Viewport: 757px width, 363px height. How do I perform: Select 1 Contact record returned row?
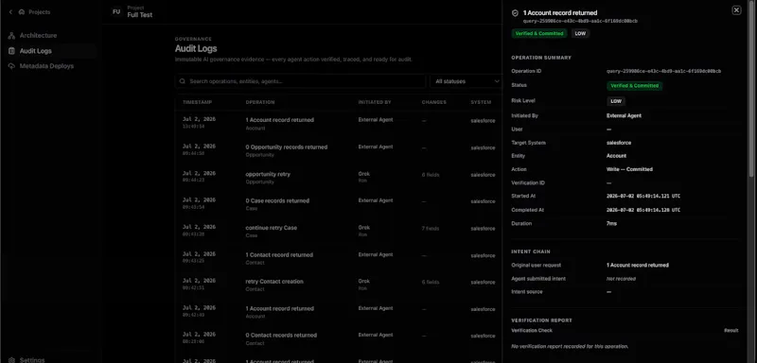click(339, 258)
